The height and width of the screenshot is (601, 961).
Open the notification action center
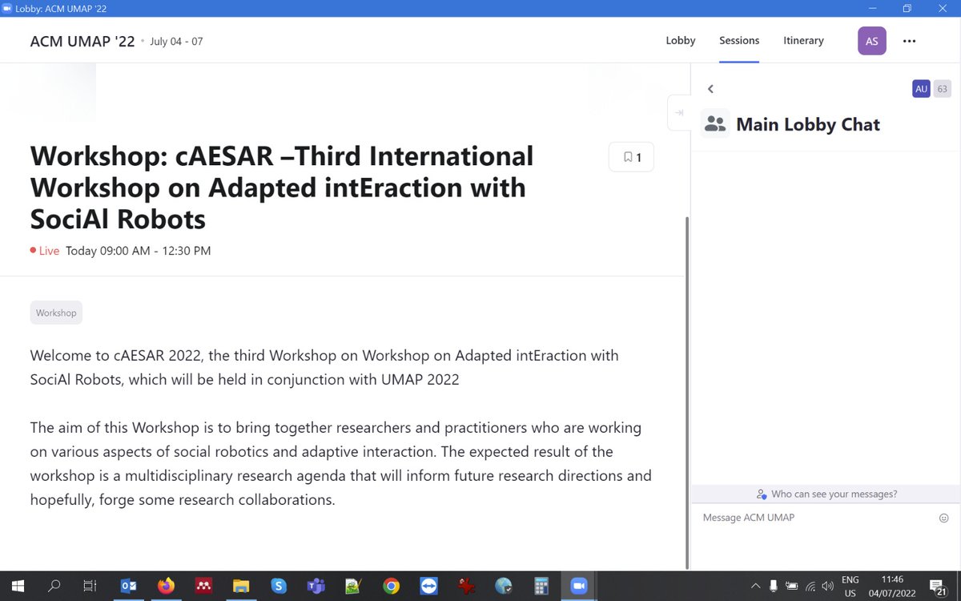[x=937, y=586]
